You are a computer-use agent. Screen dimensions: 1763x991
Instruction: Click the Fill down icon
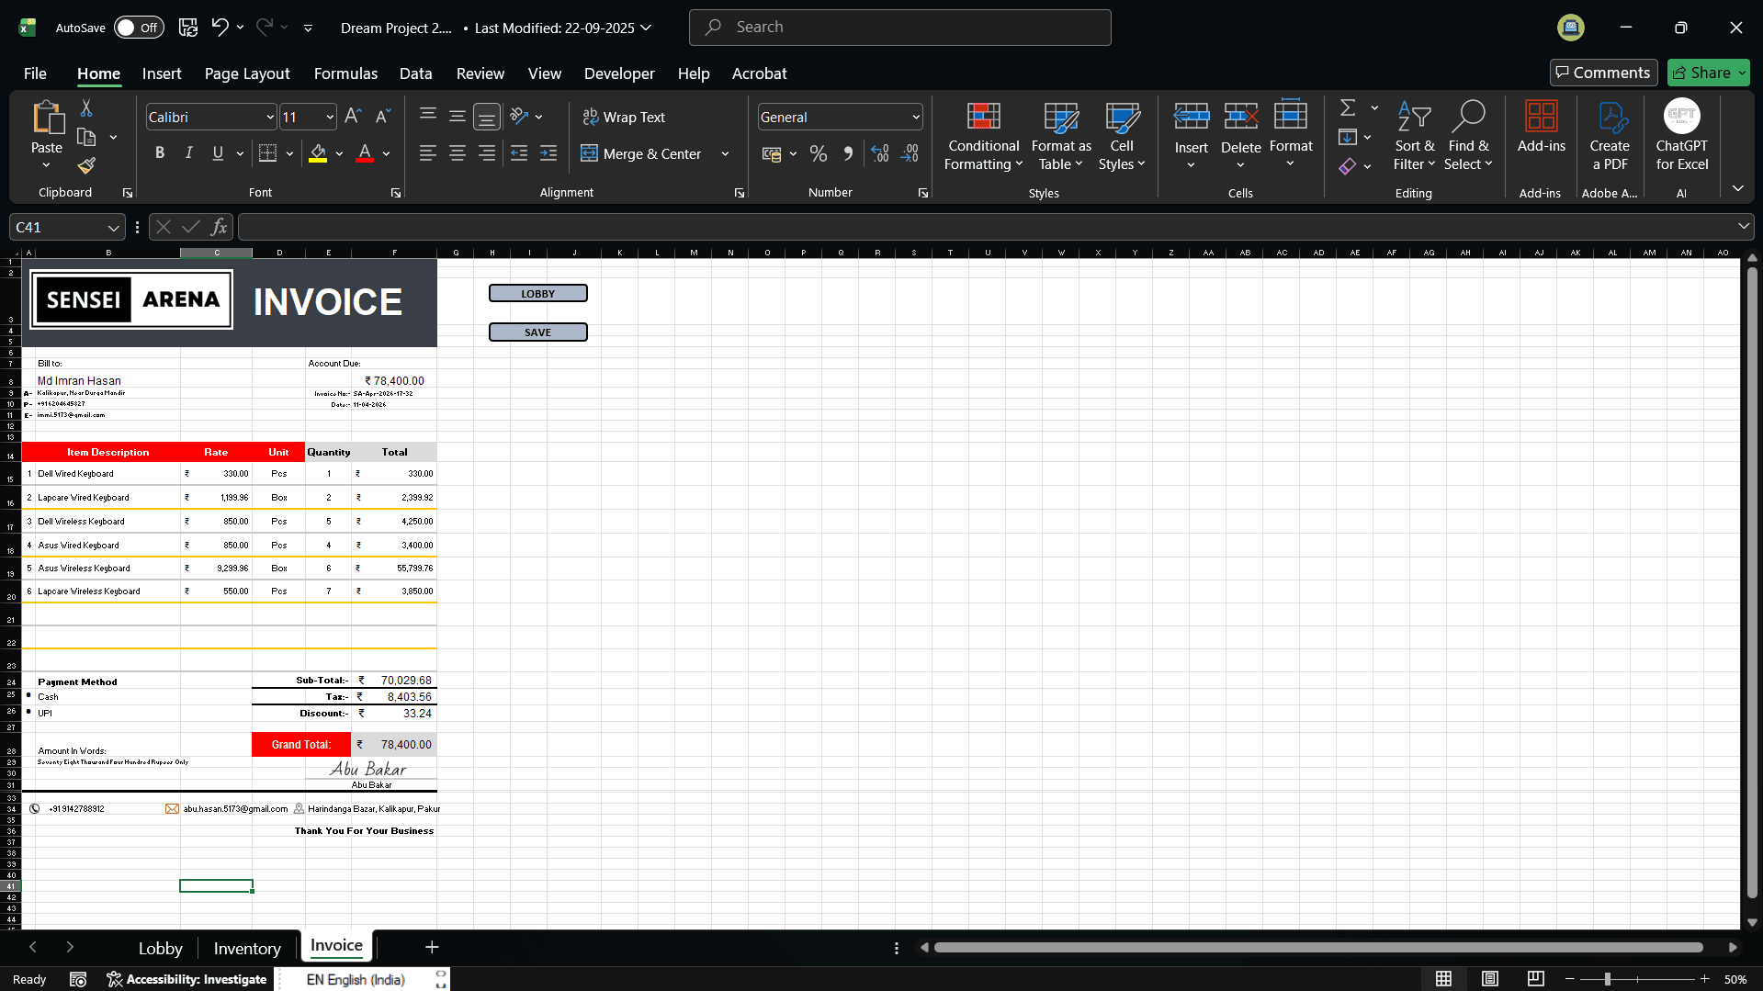click(x=1348, y=138)
